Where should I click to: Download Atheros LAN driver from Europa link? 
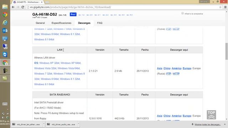pos(187,68)
